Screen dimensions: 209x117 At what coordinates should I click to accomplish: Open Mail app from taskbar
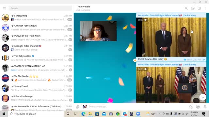(104, 114)
